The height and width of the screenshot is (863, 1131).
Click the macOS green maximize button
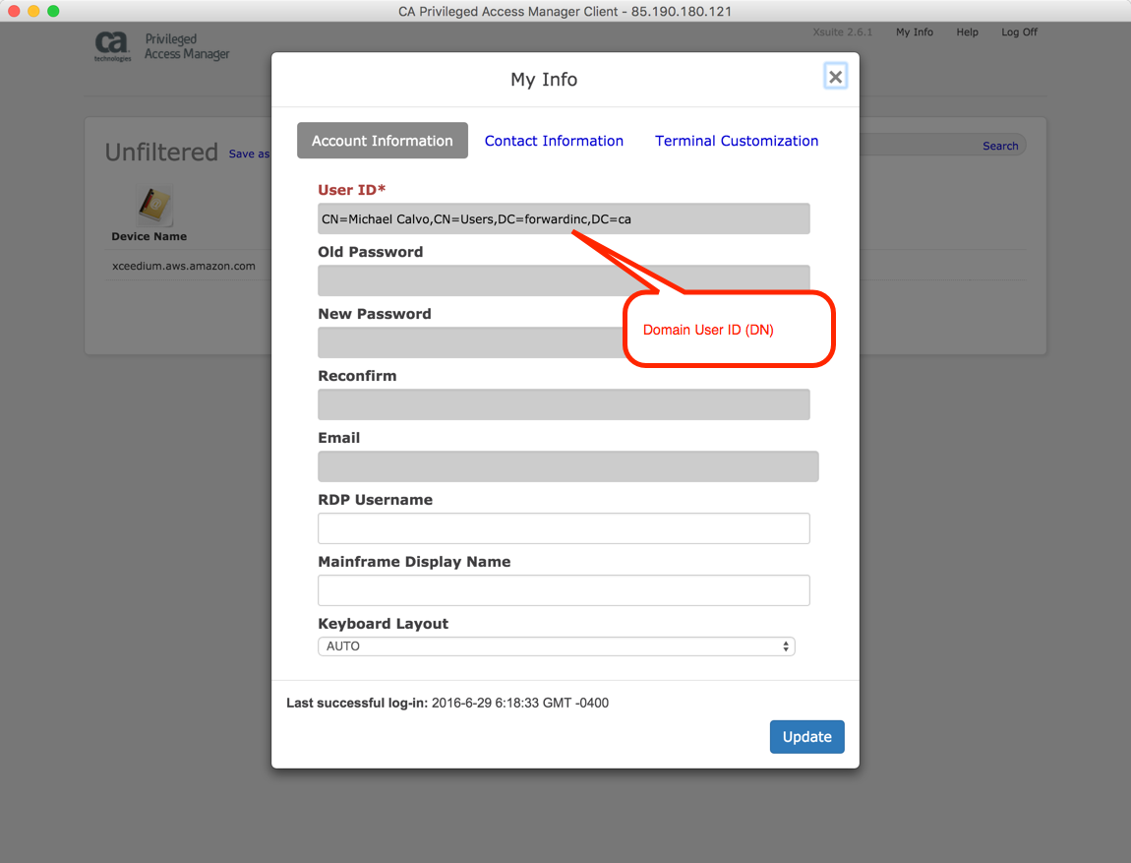point(53,11)
